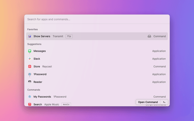
Task: Click the Reeder app icon
Action: 30,82
